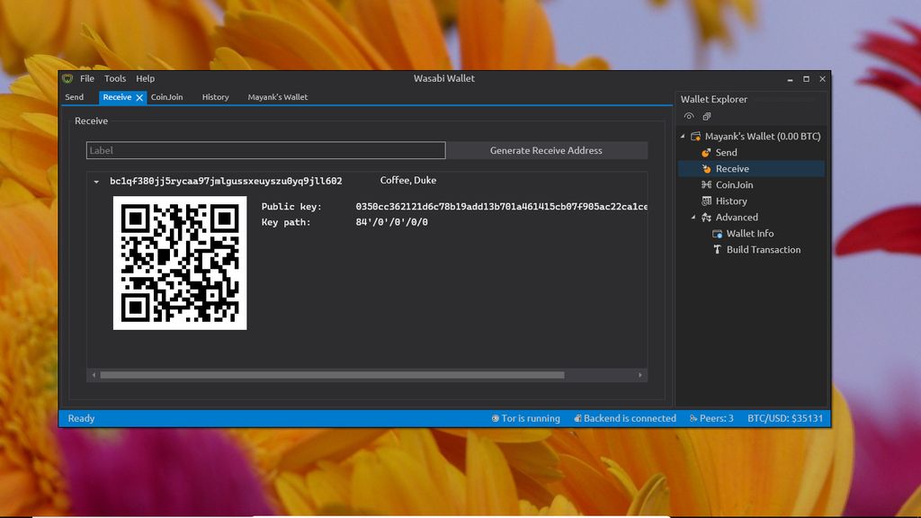Click the Wasabi Wallet logo in title bar

(x=67, y=79)
